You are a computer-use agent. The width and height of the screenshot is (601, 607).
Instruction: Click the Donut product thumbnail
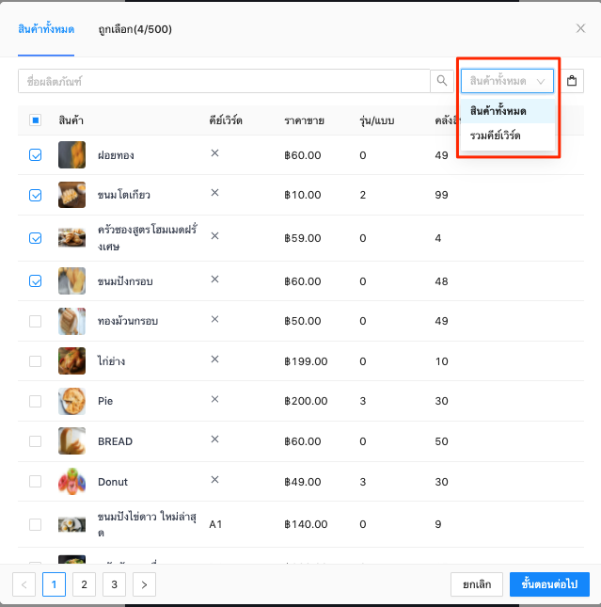pyautogui.click(x=71, y=481)
